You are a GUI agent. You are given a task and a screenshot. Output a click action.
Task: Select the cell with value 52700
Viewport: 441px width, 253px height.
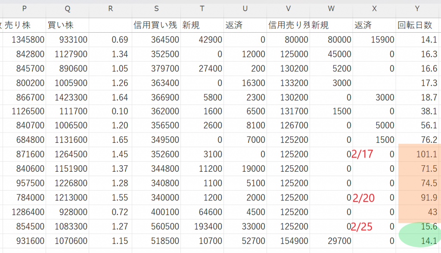point(245,241)
